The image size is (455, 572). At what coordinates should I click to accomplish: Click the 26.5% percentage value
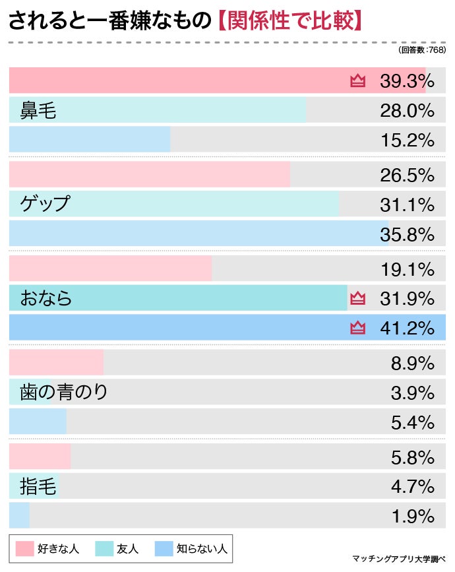coord(407,175)
